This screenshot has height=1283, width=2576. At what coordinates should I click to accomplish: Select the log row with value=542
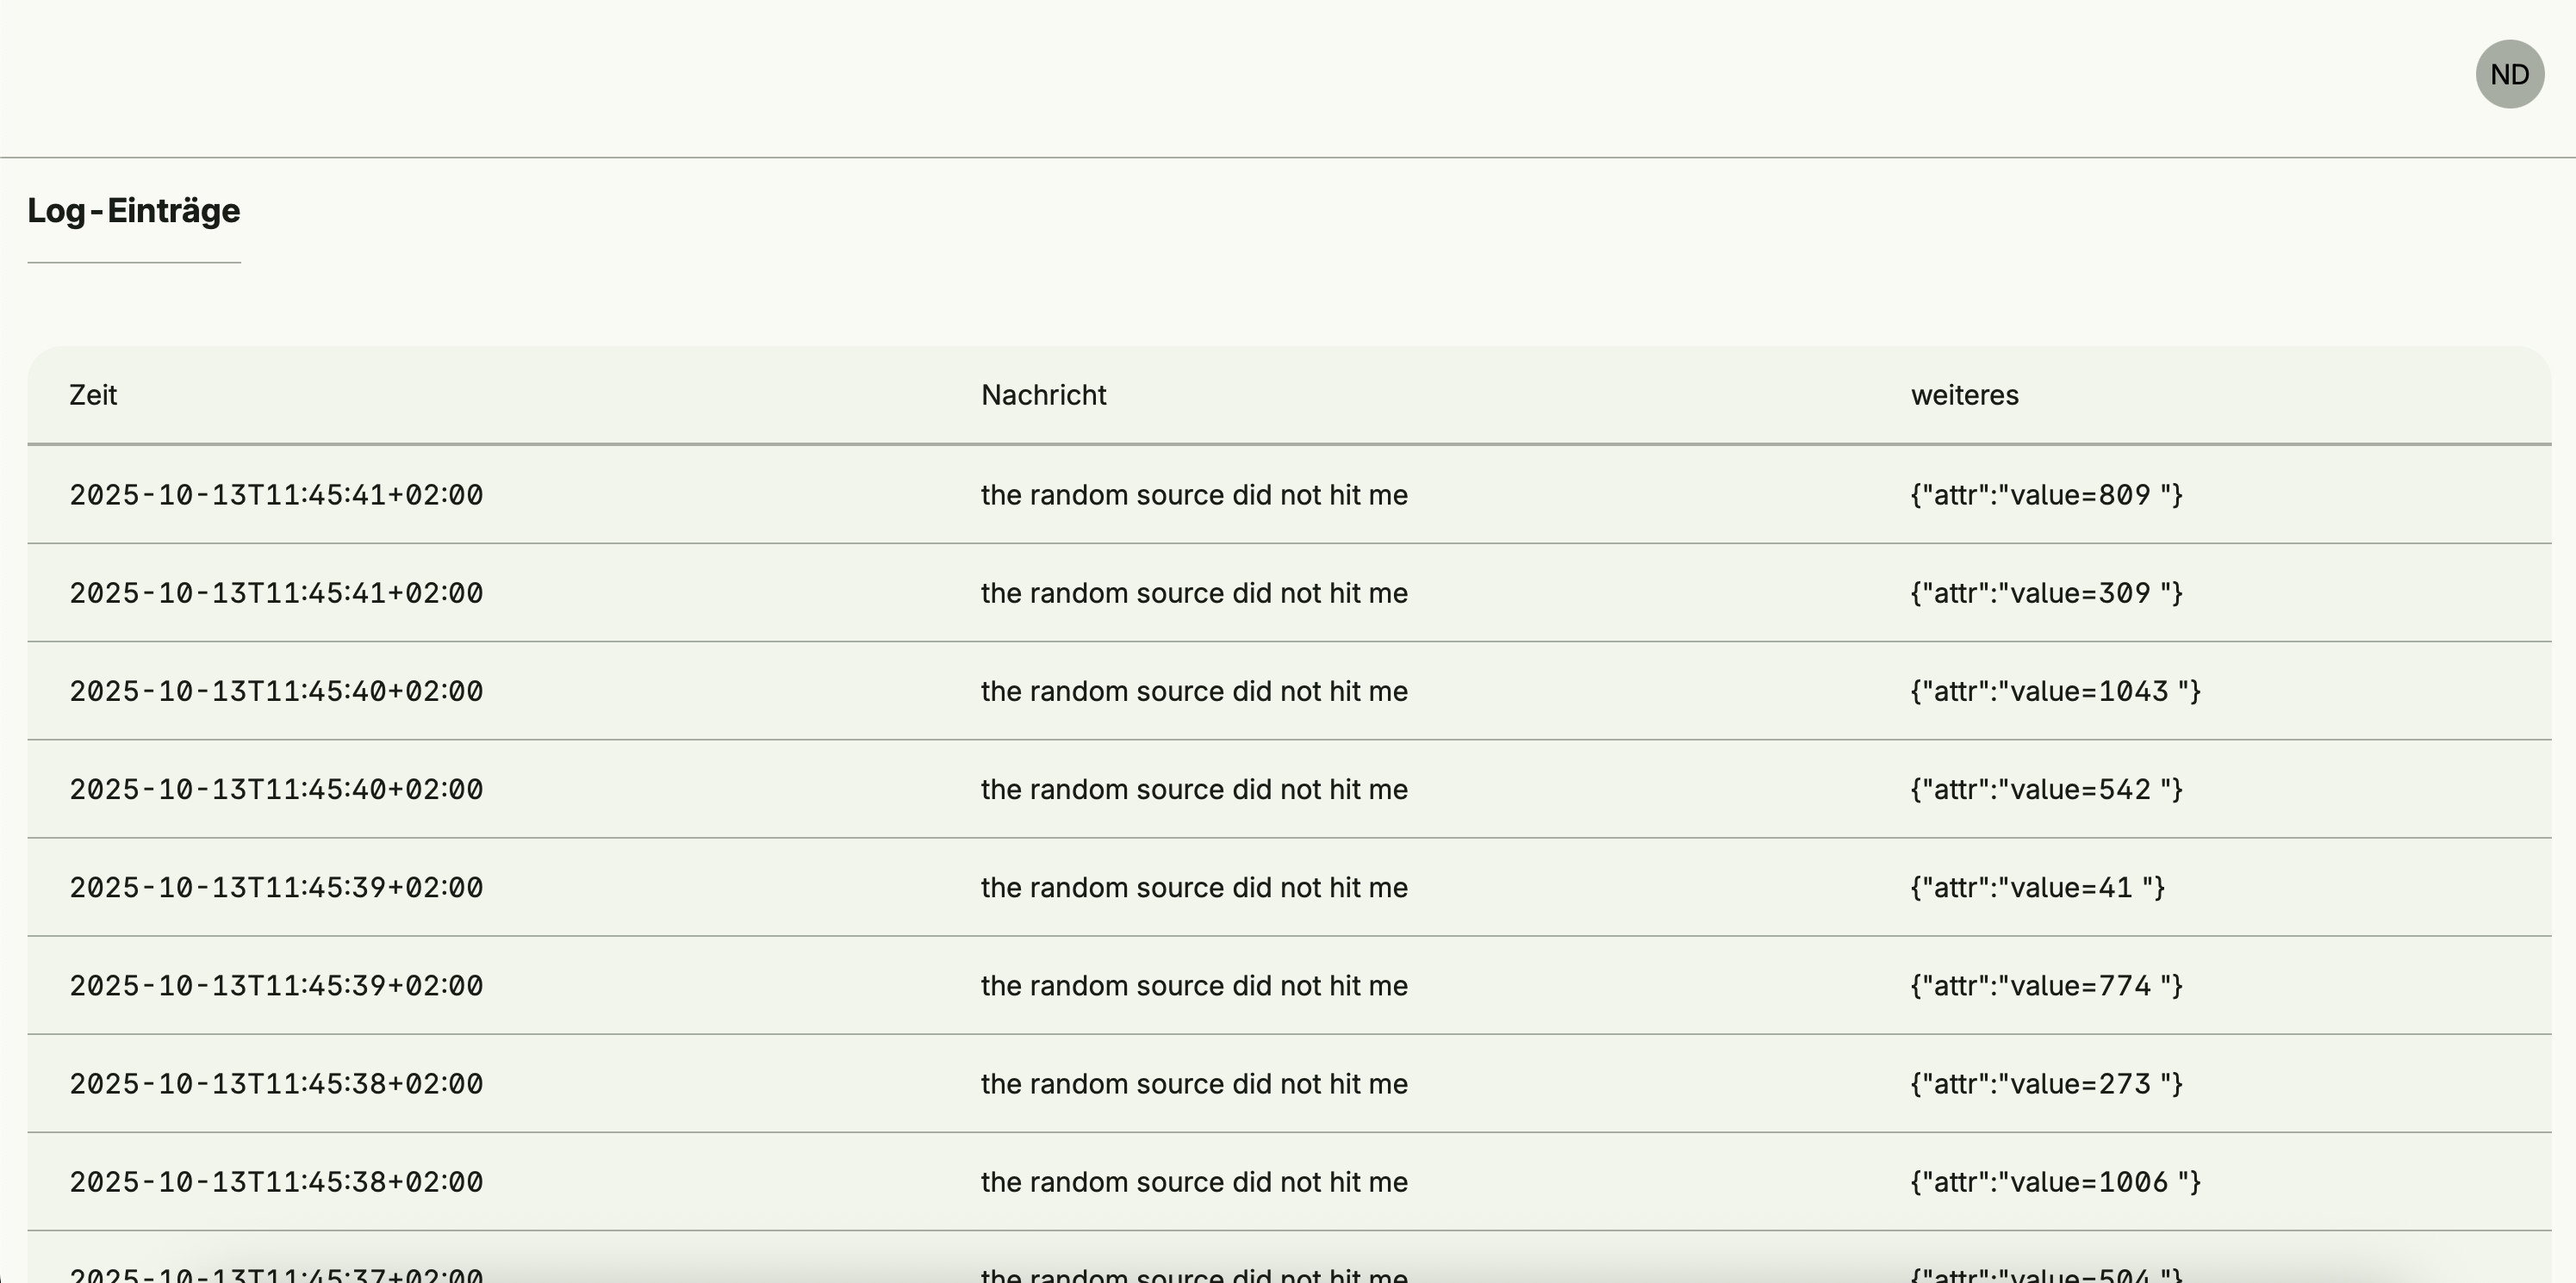[1288, 790]
